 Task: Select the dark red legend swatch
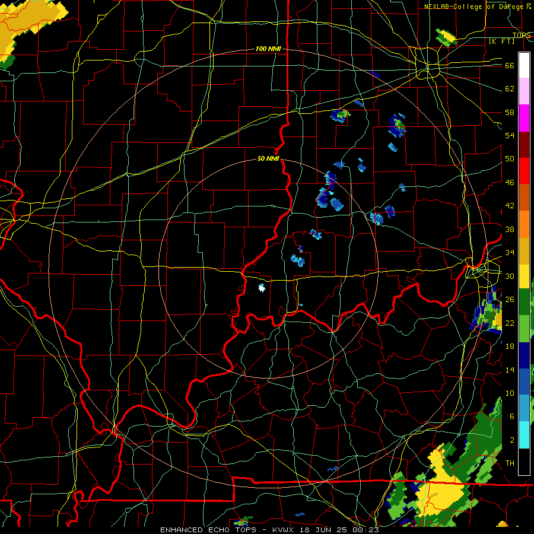[524, 144]
